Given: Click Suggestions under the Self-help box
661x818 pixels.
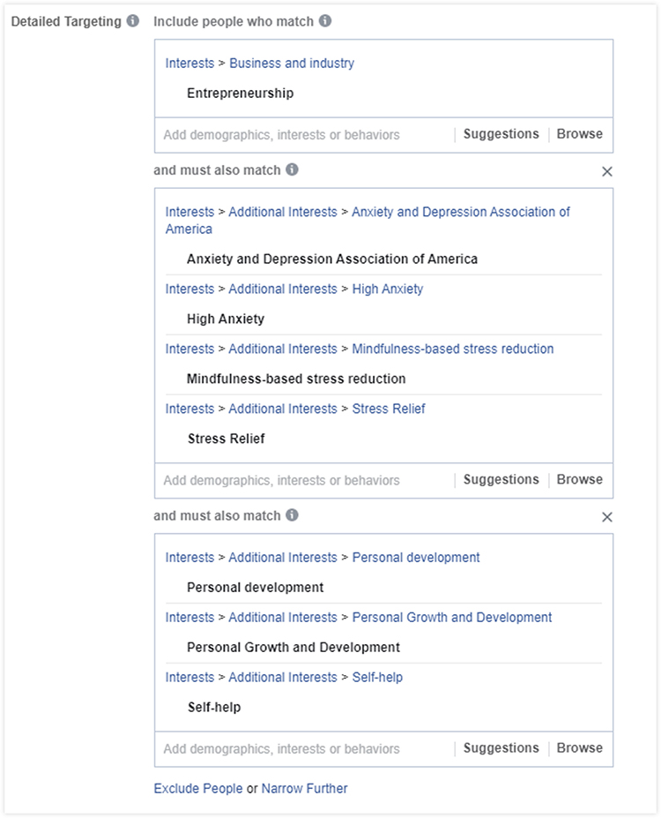Looking at the screenshot, I should click(501, 748).
